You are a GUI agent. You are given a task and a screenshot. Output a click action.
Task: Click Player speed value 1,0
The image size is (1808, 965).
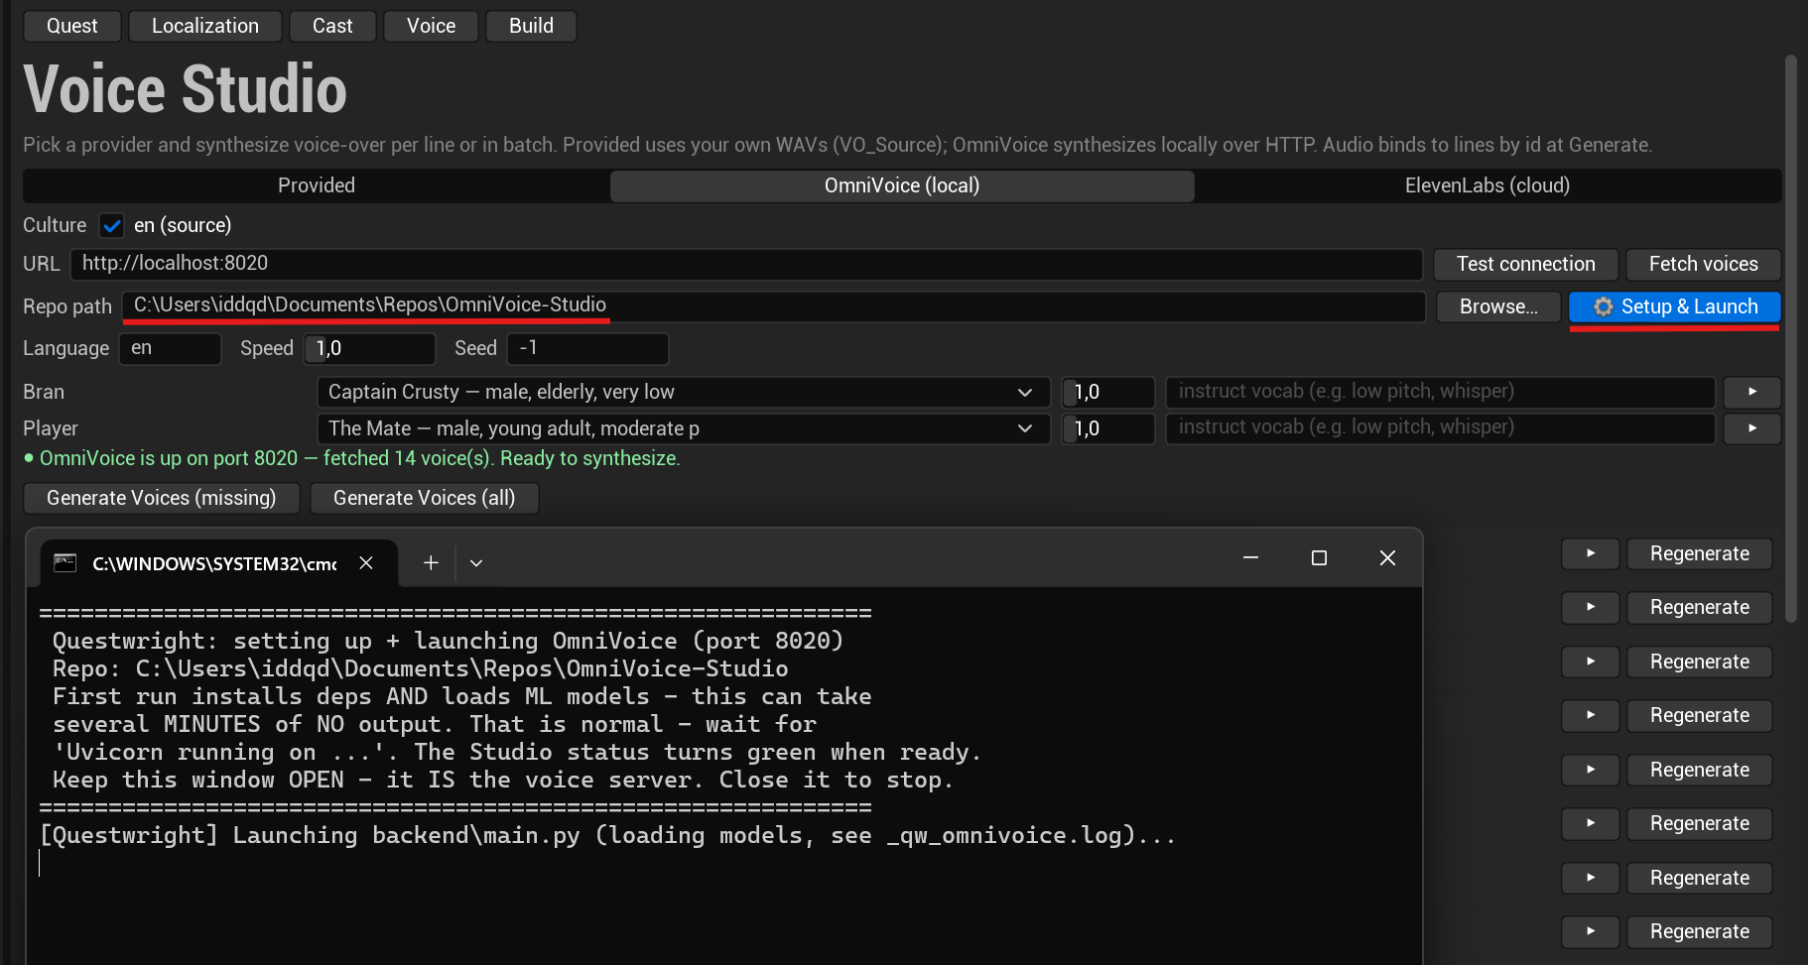(x=1108, y=428)
